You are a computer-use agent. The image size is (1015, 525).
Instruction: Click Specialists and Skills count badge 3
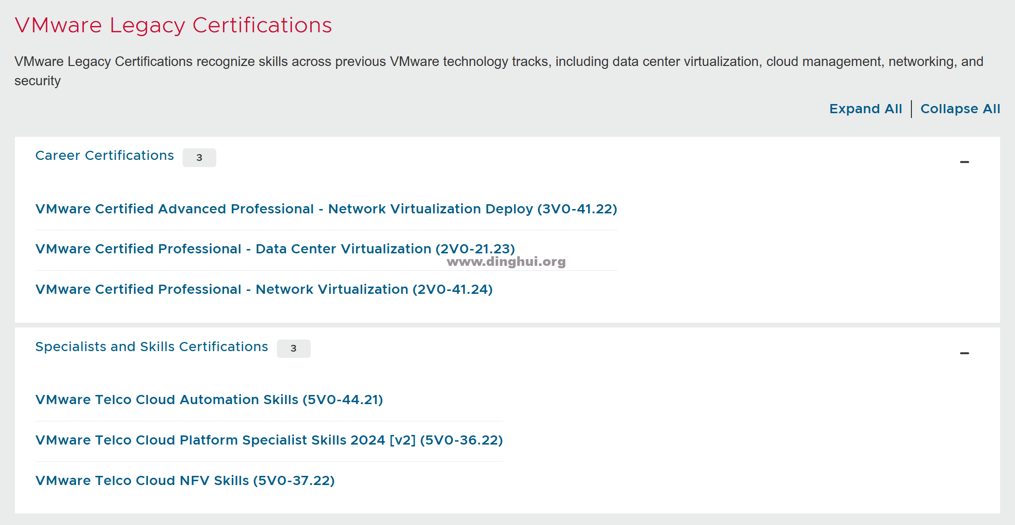[x=293, y=349]
